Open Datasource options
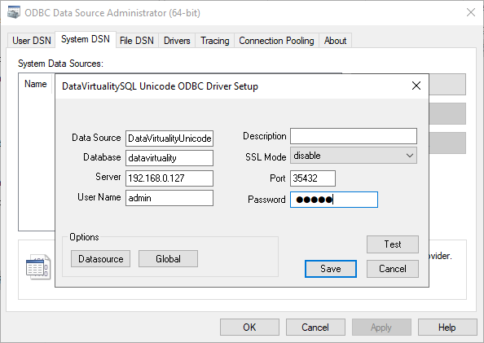The height and width of the screenshot is (343, 484). point(100,259)
